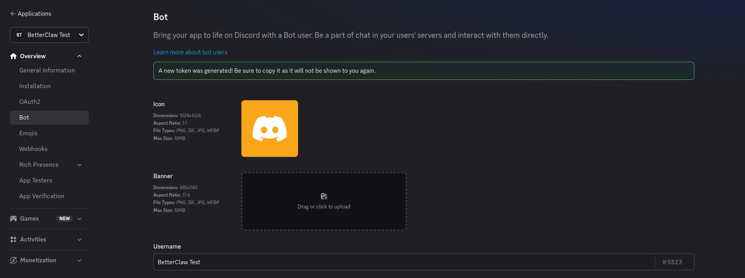Image resolution: width=745 pixels, height=278 pixels.
Task: Click the BT application avatar icon
Action: (x=19, y=35)
